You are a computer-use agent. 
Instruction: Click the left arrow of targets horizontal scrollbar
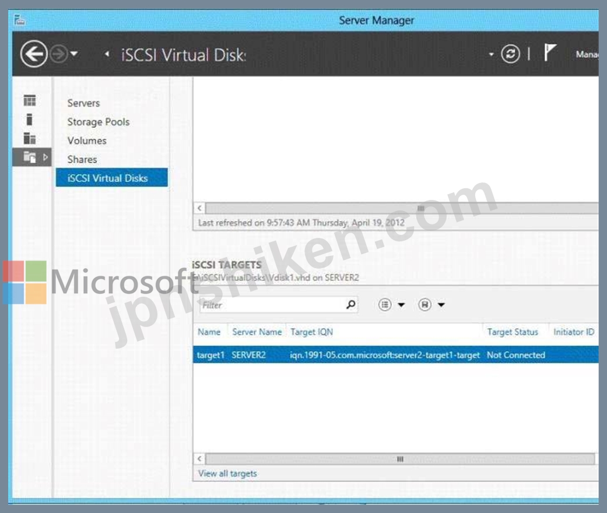(199, 459)
